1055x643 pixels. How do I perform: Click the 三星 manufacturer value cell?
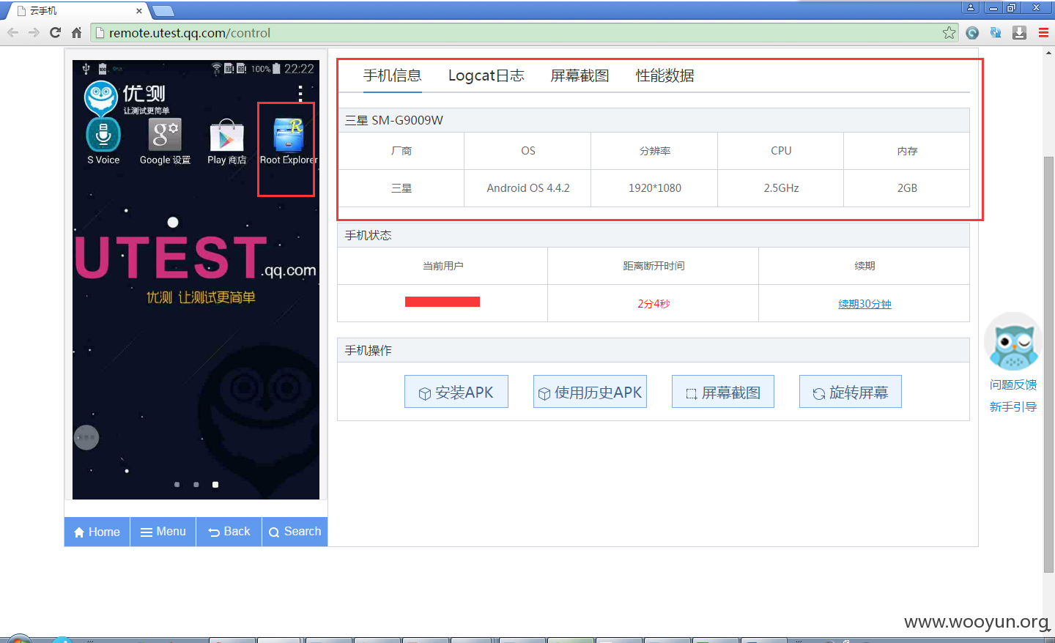tap(401, 188)
